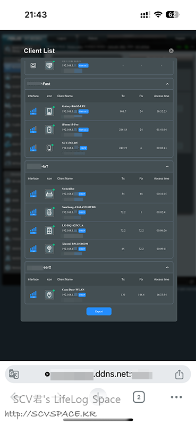Collapse the ear2 network group
Viewport: 196px width, 425px height.
coord(167,268)
